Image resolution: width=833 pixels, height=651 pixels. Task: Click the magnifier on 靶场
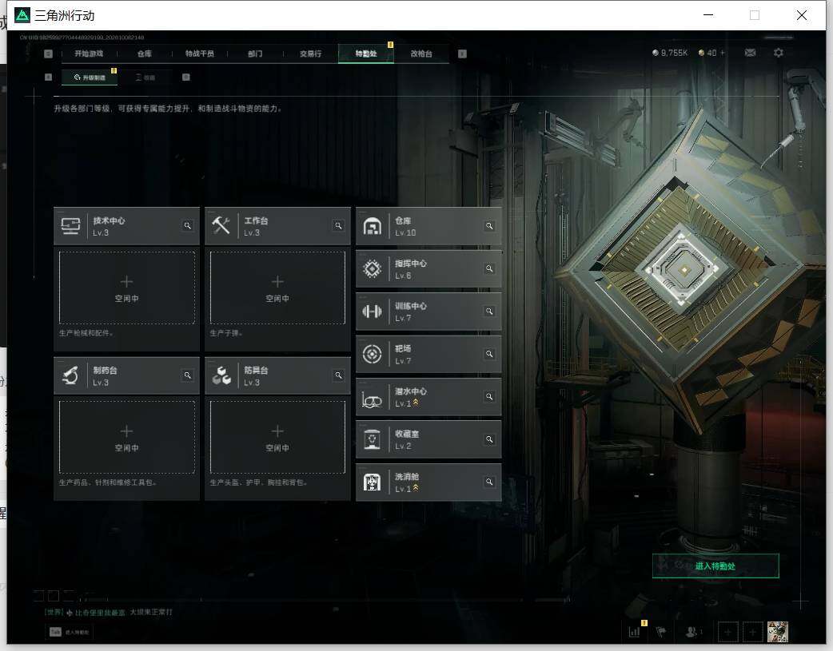click(489, 354)
